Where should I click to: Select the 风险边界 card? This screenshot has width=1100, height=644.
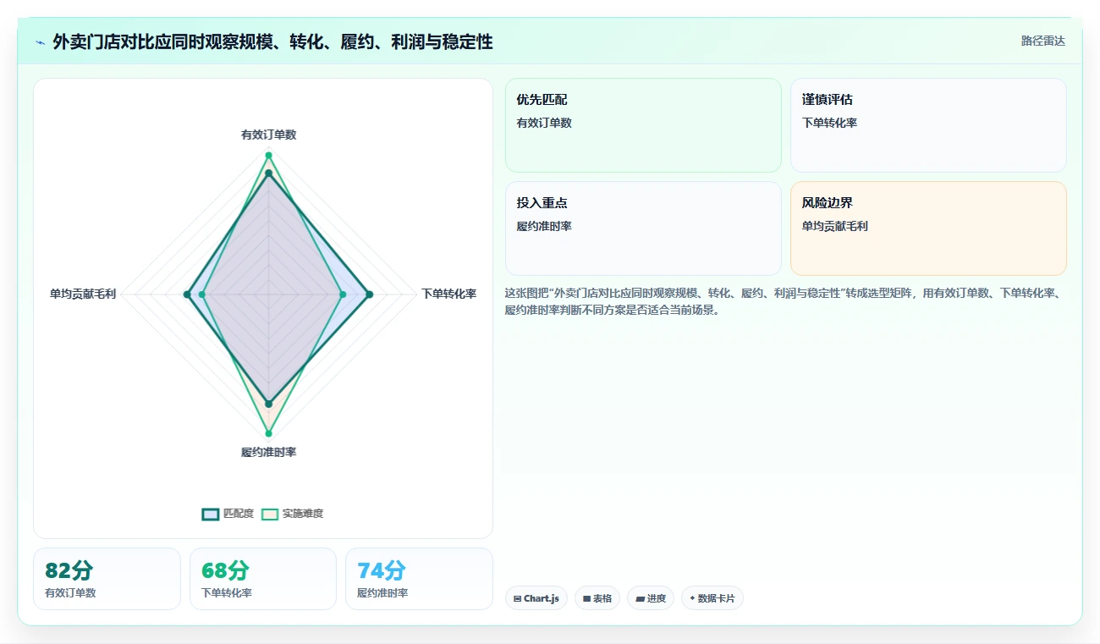point(928,228)
